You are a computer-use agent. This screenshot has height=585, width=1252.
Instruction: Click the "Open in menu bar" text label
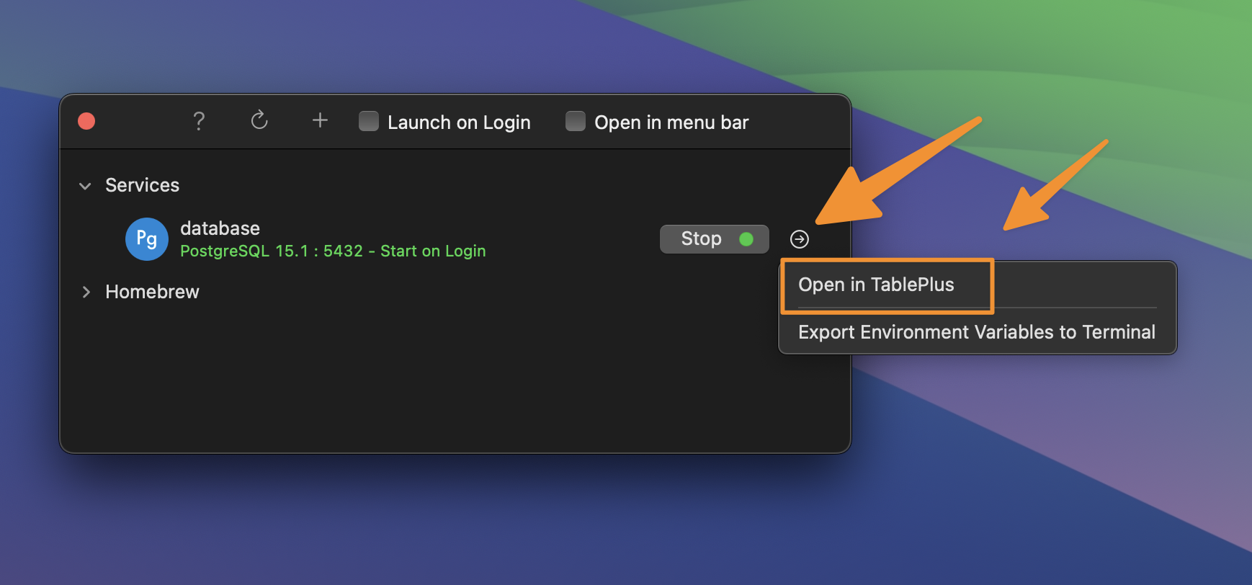[x=671, y=122]
